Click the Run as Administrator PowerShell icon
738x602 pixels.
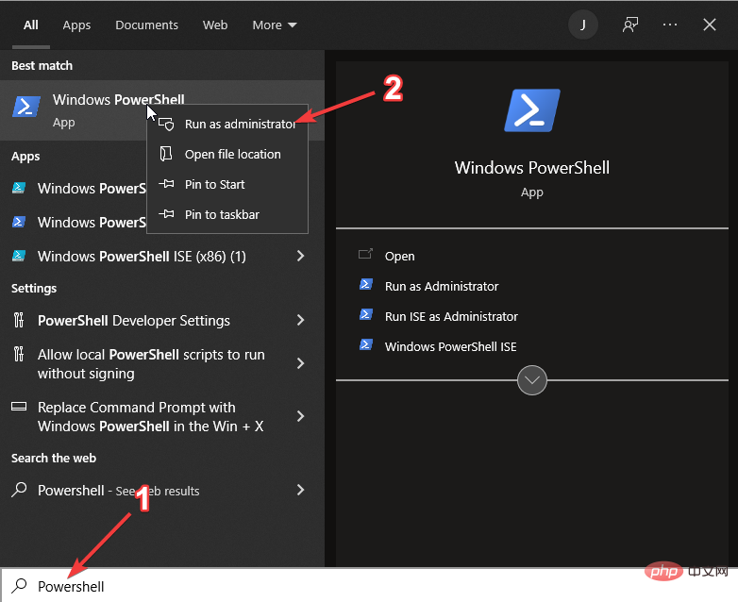pos(366,284)
